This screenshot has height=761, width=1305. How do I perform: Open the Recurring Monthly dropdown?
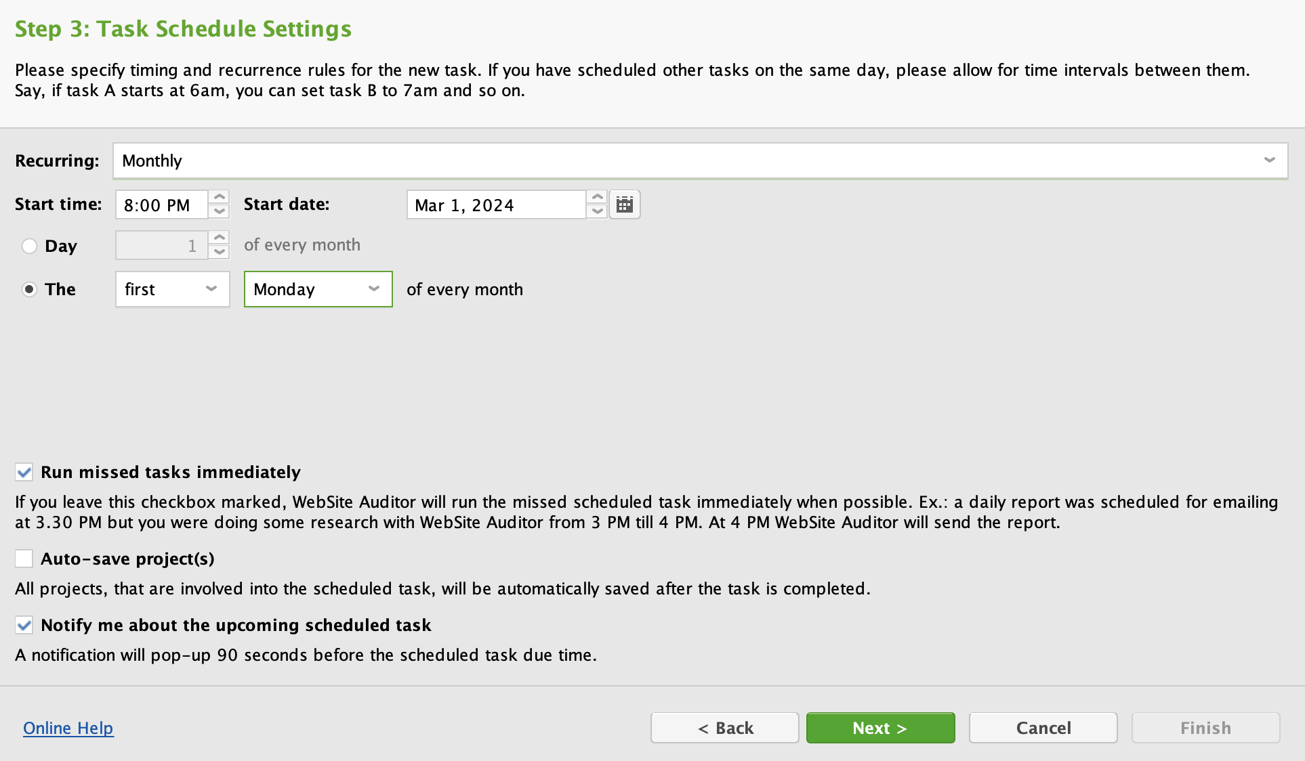pos(700,160)
